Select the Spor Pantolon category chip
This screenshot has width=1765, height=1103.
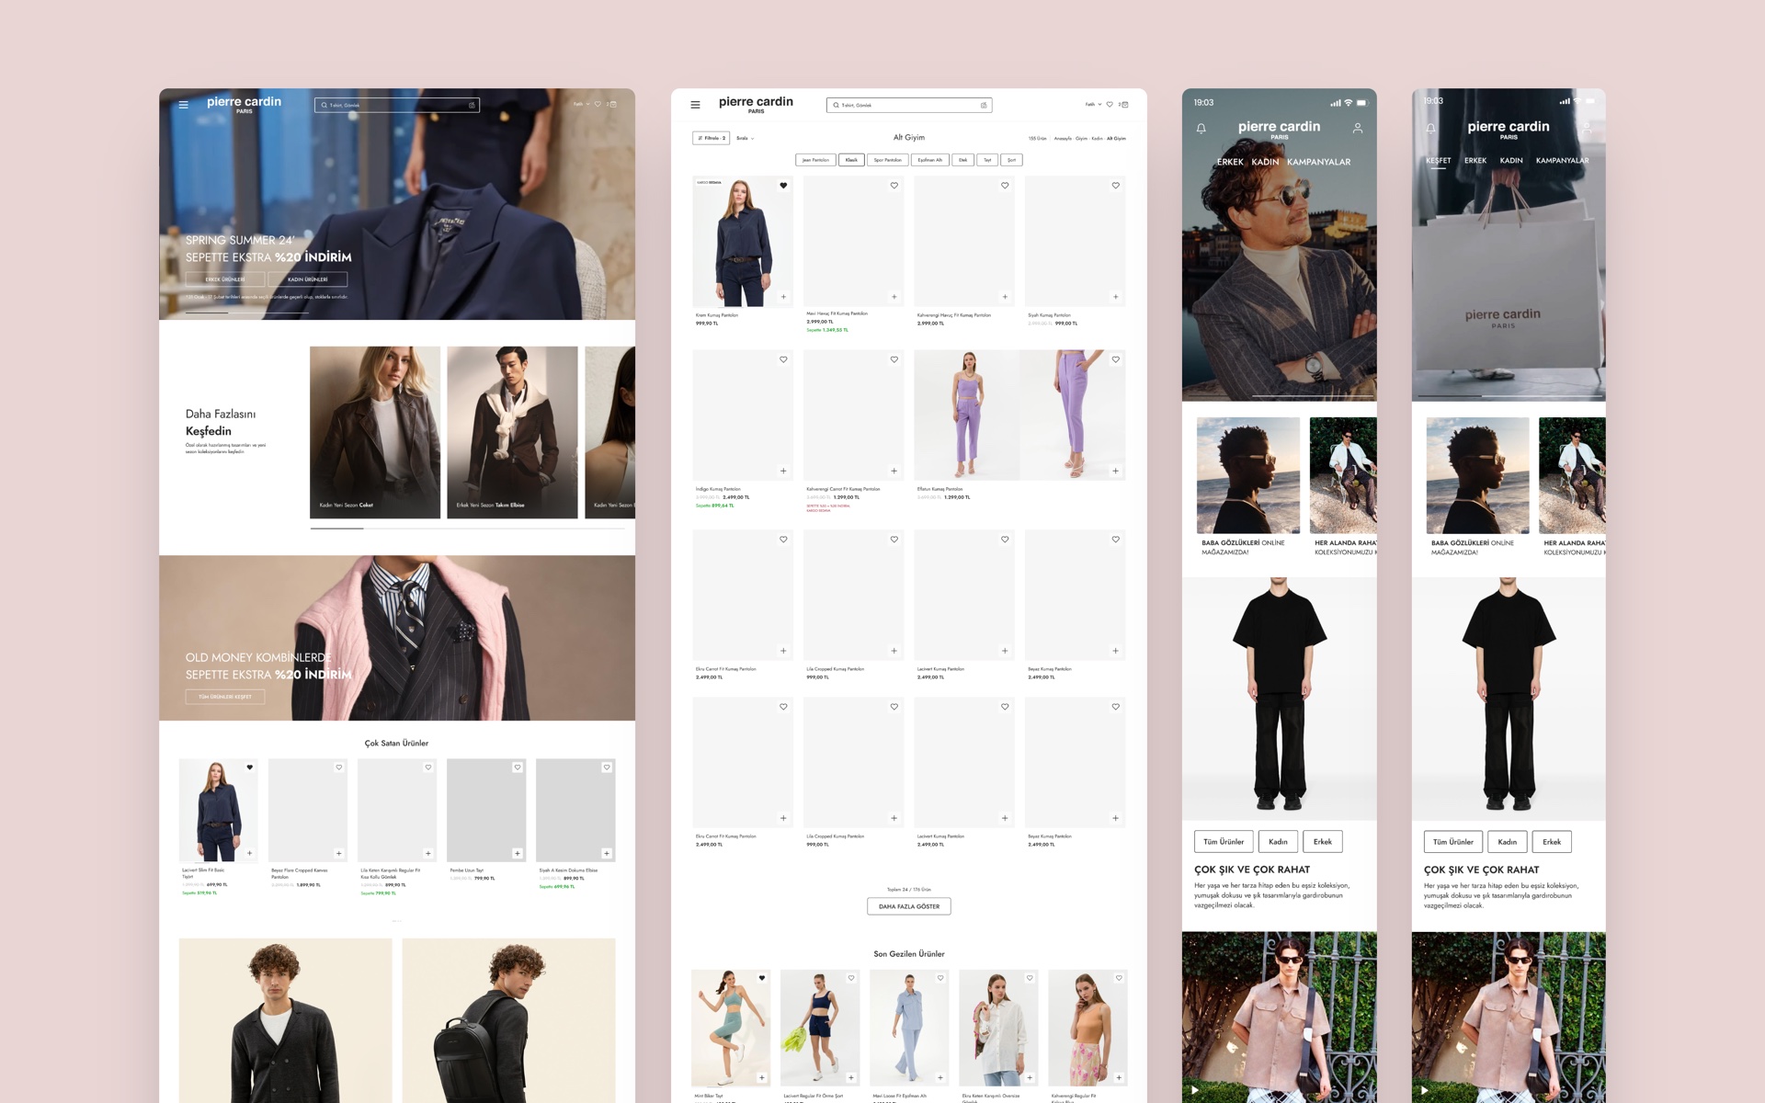pyautogui.click(x=887, y=160)
